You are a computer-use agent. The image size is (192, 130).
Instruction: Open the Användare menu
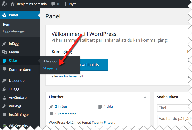coord(20,98)
